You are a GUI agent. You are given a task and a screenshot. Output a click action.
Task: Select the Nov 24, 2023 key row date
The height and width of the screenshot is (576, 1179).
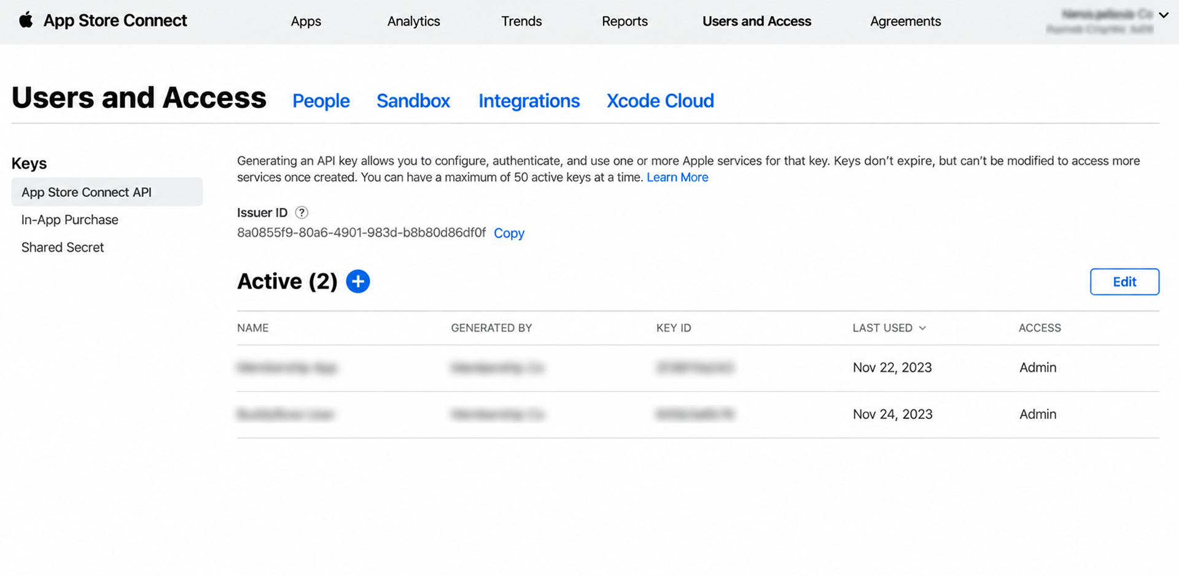(x=892, y=414)
